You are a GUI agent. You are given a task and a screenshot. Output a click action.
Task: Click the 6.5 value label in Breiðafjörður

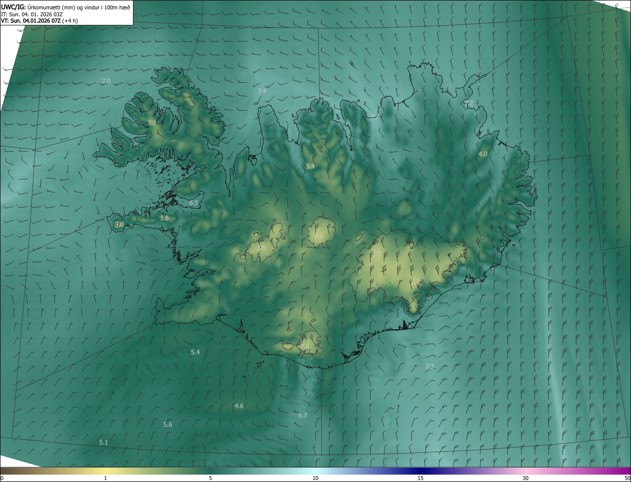194,203
